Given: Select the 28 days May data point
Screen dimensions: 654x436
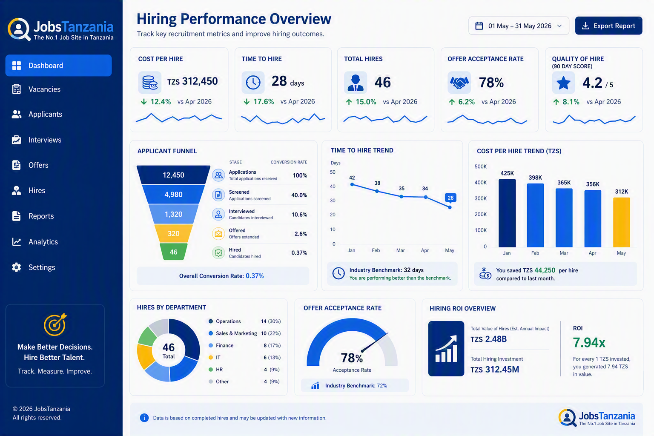Looking at the screenshot, I should [450, 207].
